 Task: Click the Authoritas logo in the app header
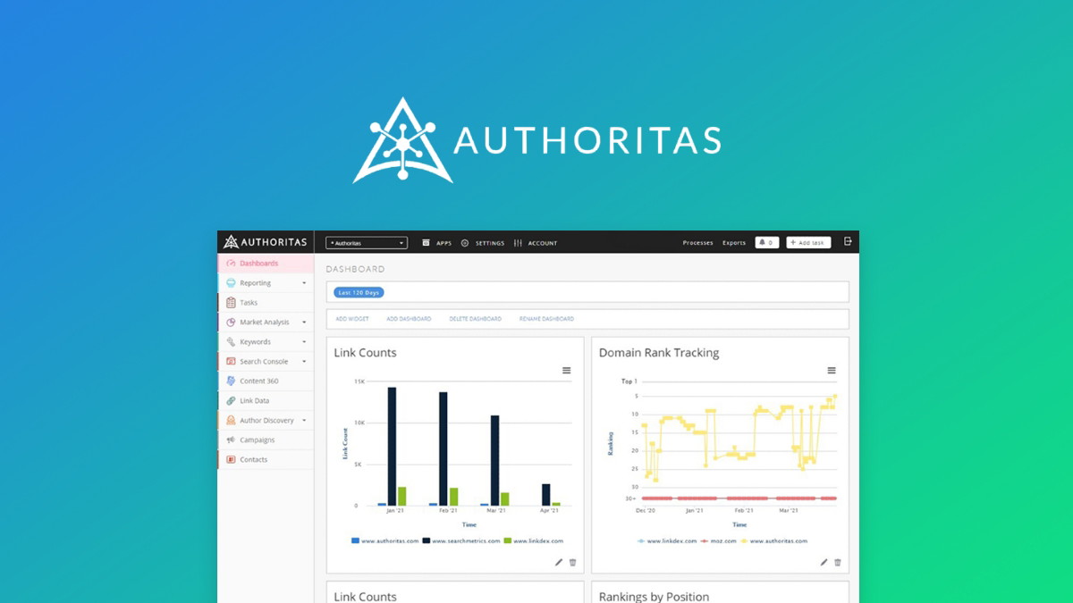266,242
